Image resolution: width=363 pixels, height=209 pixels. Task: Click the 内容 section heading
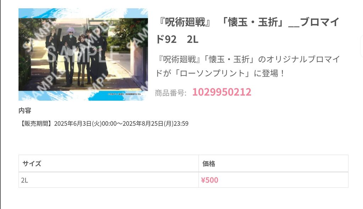[25, 111]
